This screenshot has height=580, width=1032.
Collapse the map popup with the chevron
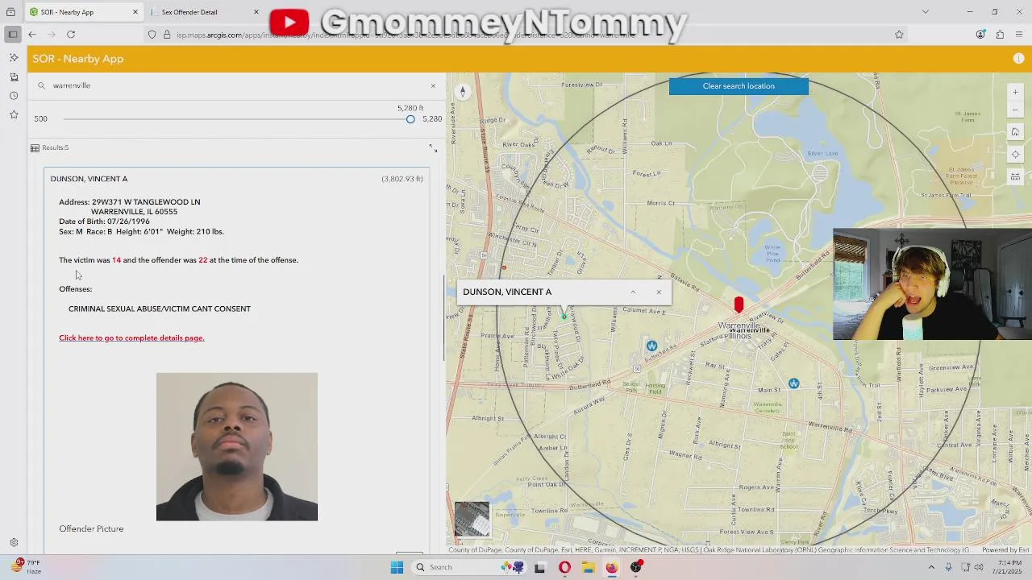(633, 292)
